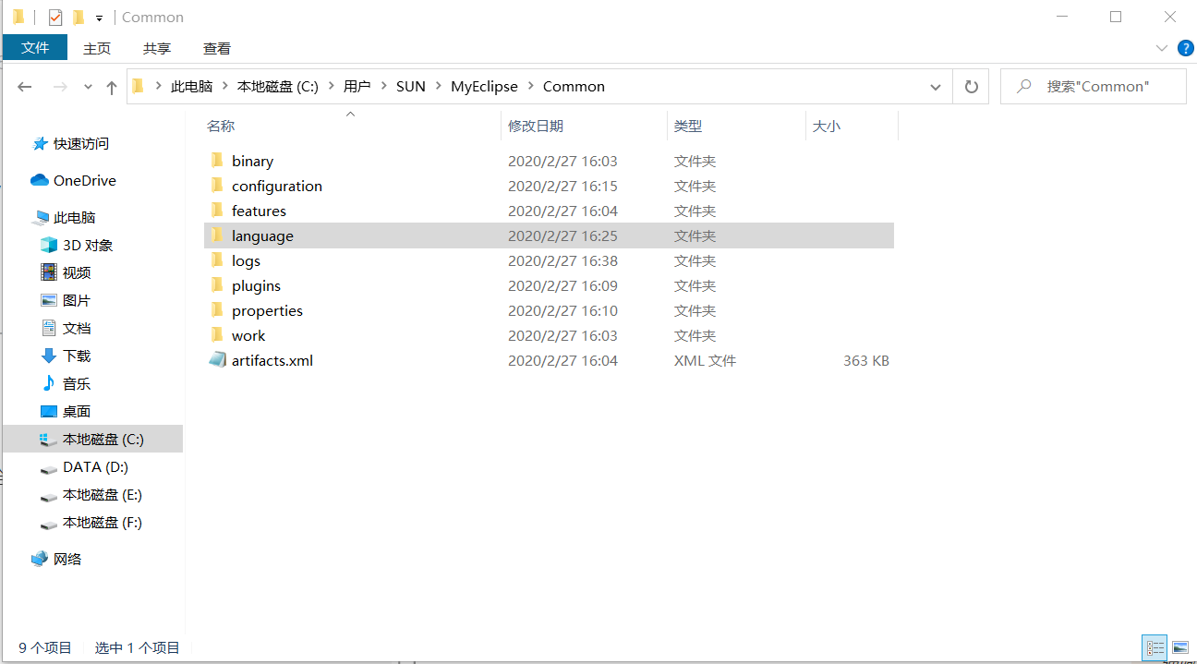Refresh the current folder
The width and height of the screenshot is (1197, 664).
tap(971, 87)
